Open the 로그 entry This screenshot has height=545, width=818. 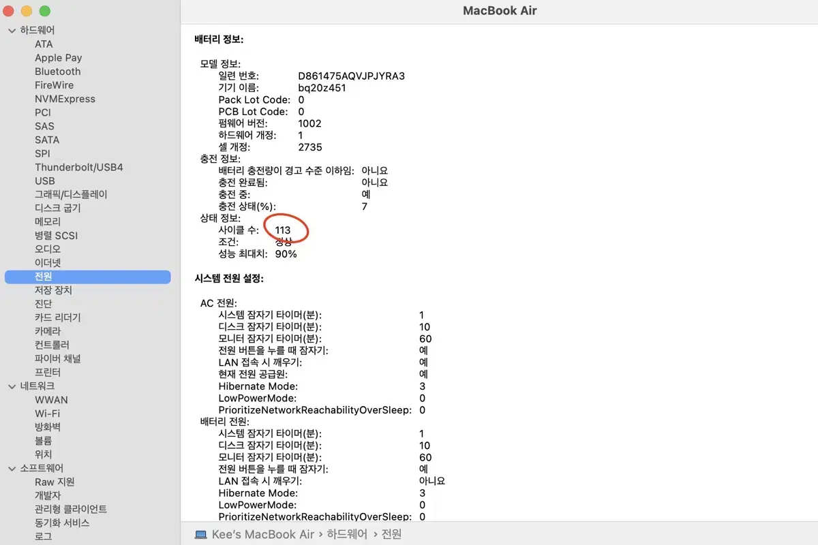pyautogui.click(x=43, y=536)
